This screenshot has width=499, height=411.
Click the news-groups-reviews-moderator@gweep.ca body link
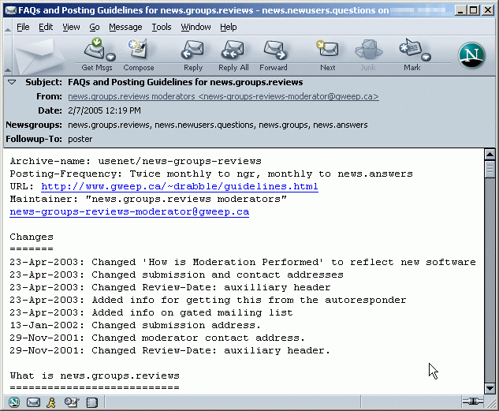pos(129,212)
